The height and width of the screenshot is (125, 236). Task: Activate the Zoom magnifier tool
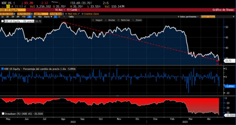pyautogui.click(x=137, y=20)
